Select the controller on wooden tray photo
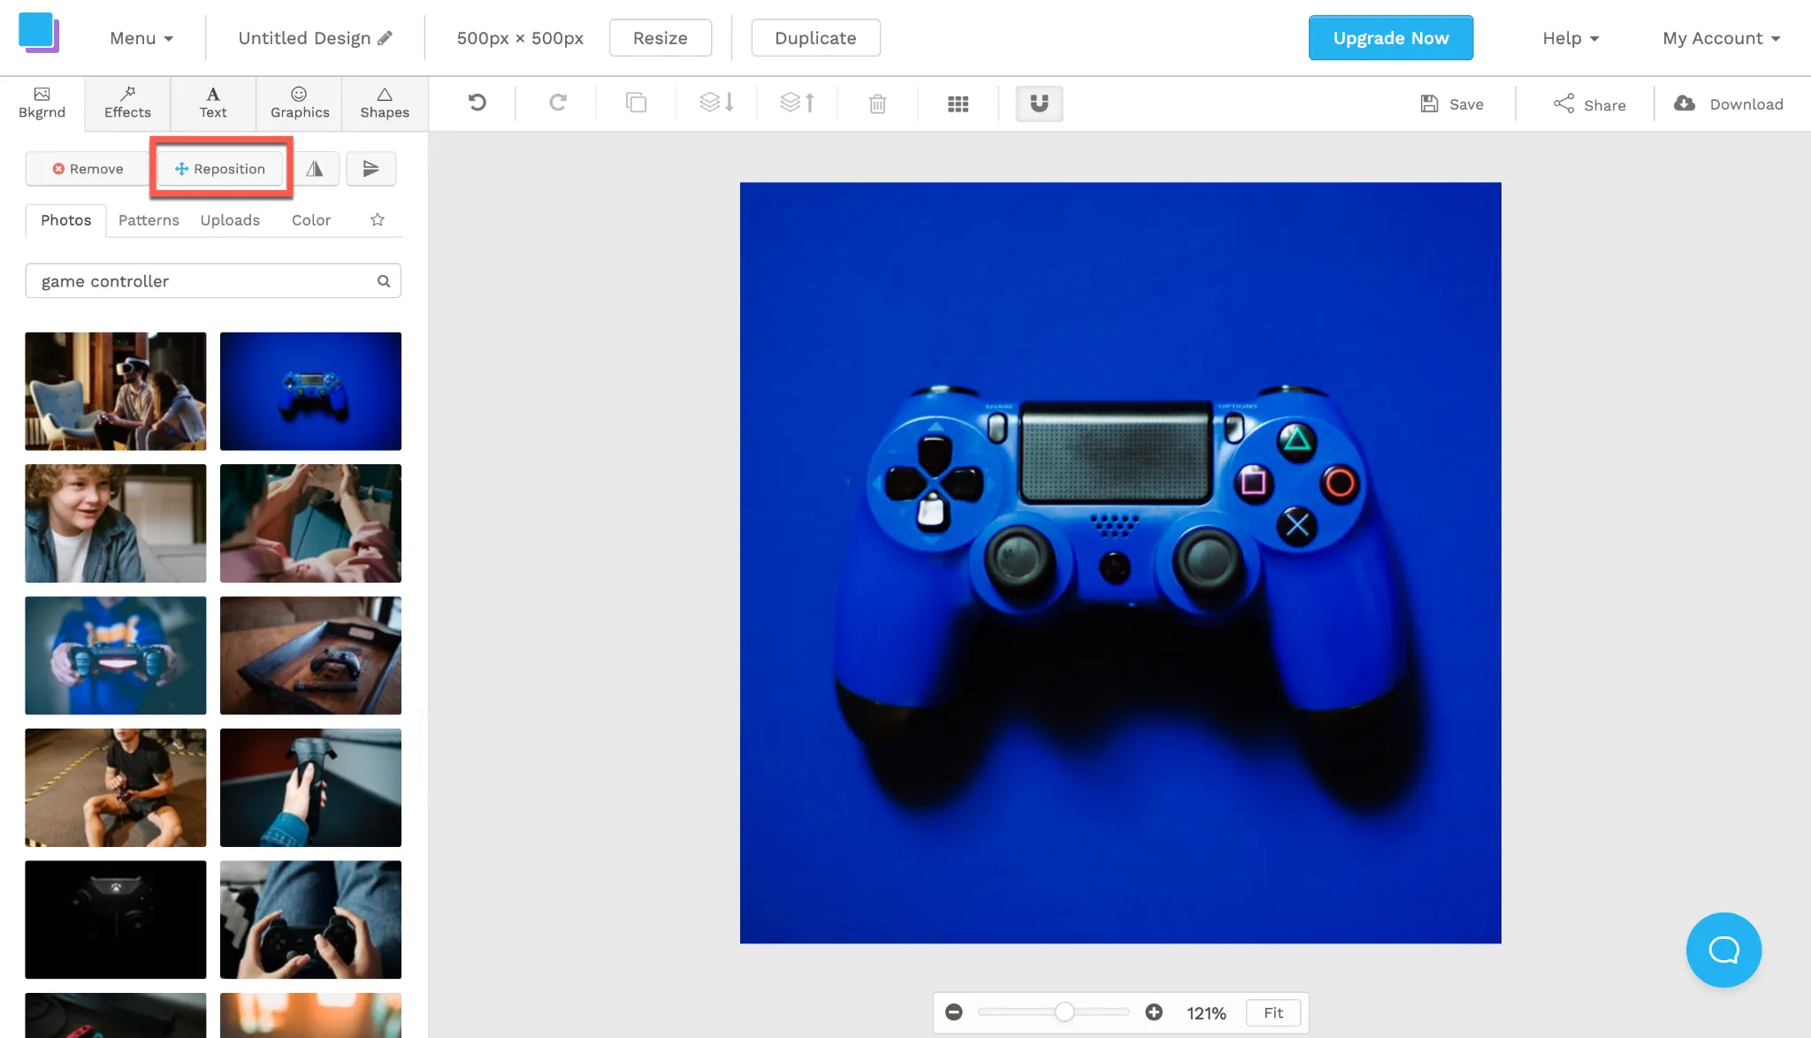This screenshot has width=1811, height=1038. pyautogui.click(x=310, y=655)
